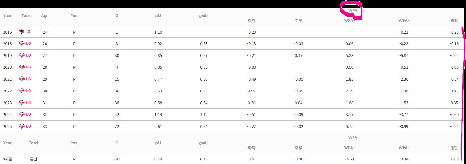Click the Twins logo in 2025 row

(x=21, y=126)
